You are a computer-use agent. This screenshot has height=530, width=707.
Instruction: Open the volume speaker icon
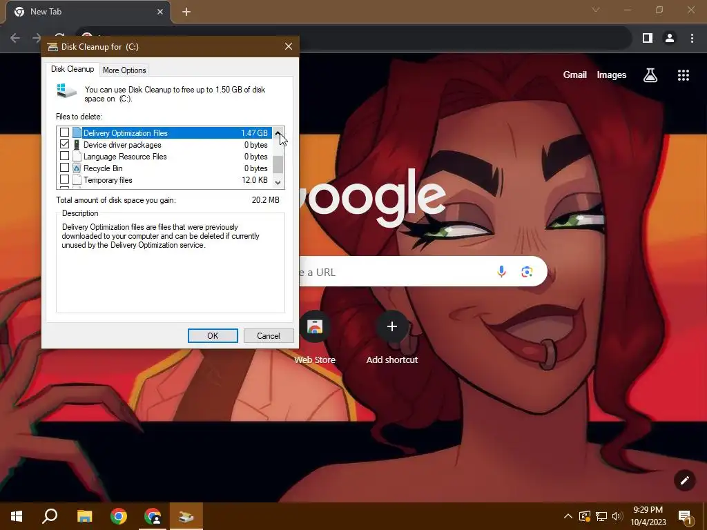point(617,516)
